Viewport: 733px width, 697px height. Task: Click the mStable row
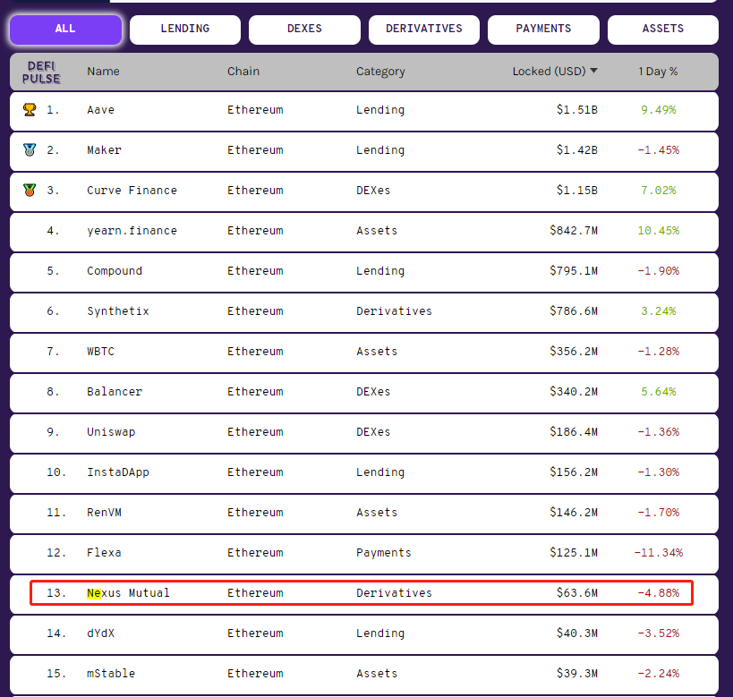pos(363,675)
